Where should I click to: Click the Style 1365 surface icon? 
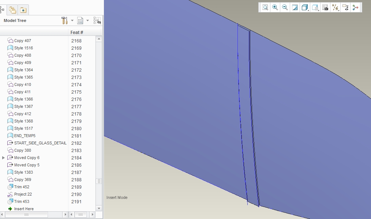(10, 77)
